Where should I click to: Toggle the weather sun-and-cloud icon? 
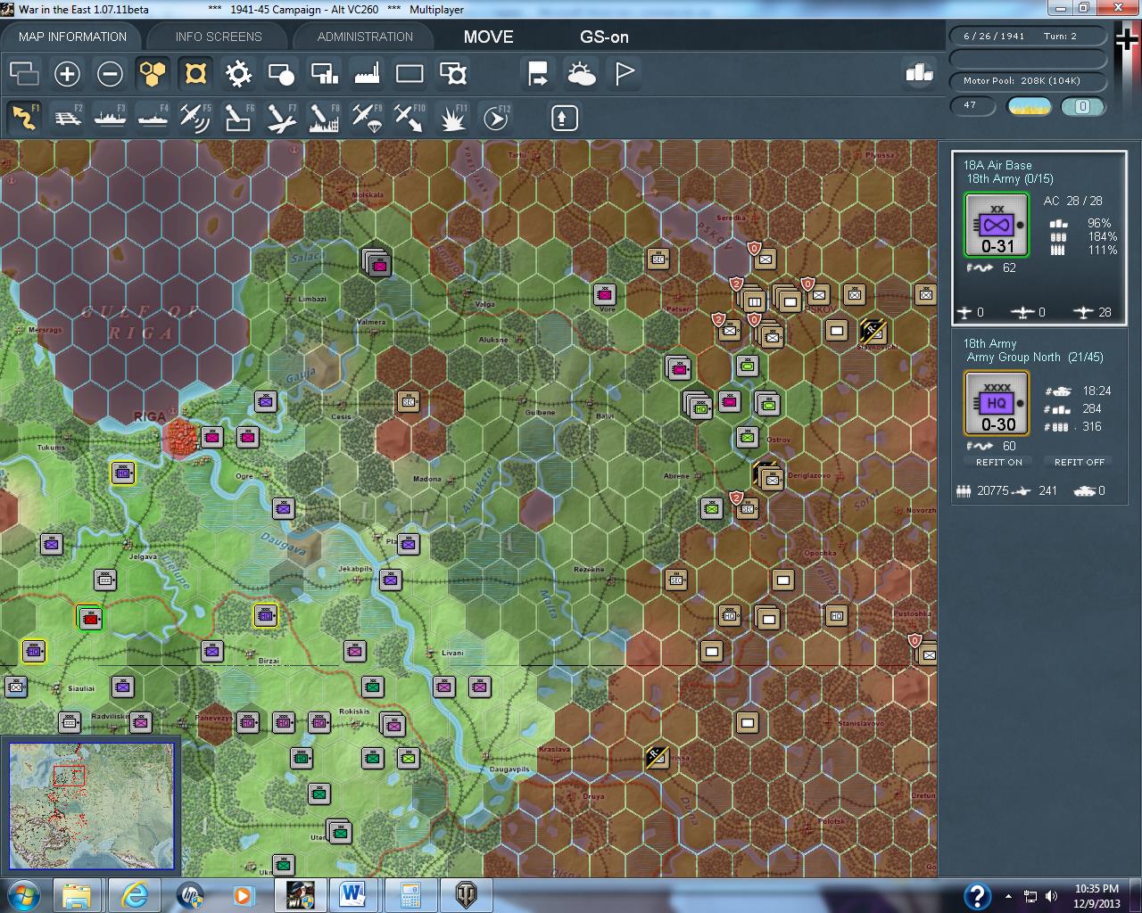(x=581, y=73)
